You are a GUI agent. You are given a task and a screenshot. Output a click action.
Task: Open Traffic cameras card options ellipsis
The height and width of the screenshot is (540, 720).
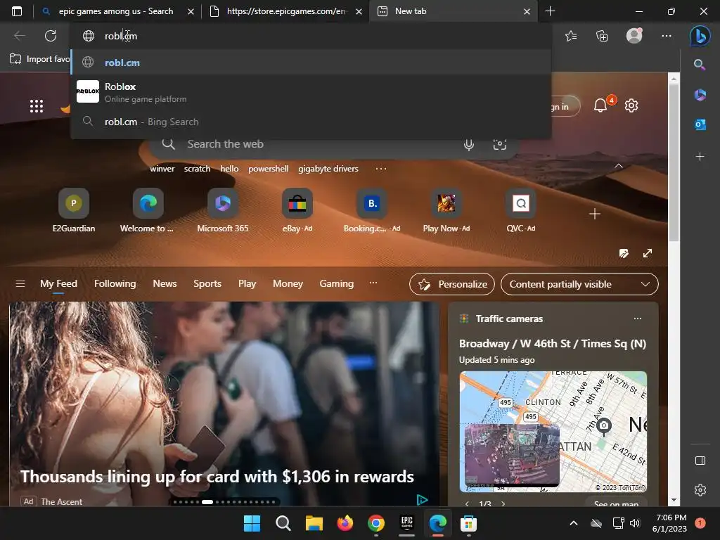637,319
